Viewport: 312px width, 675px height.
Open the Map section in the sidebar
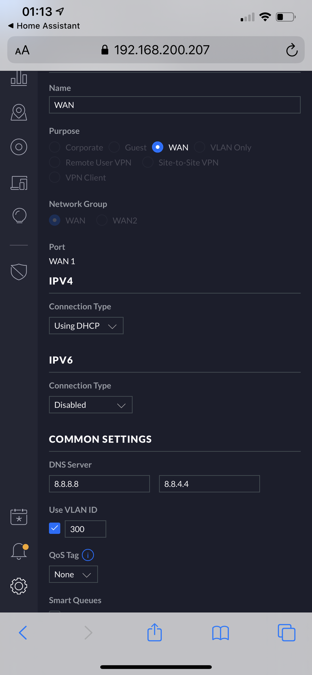click(x=19, y=112)
